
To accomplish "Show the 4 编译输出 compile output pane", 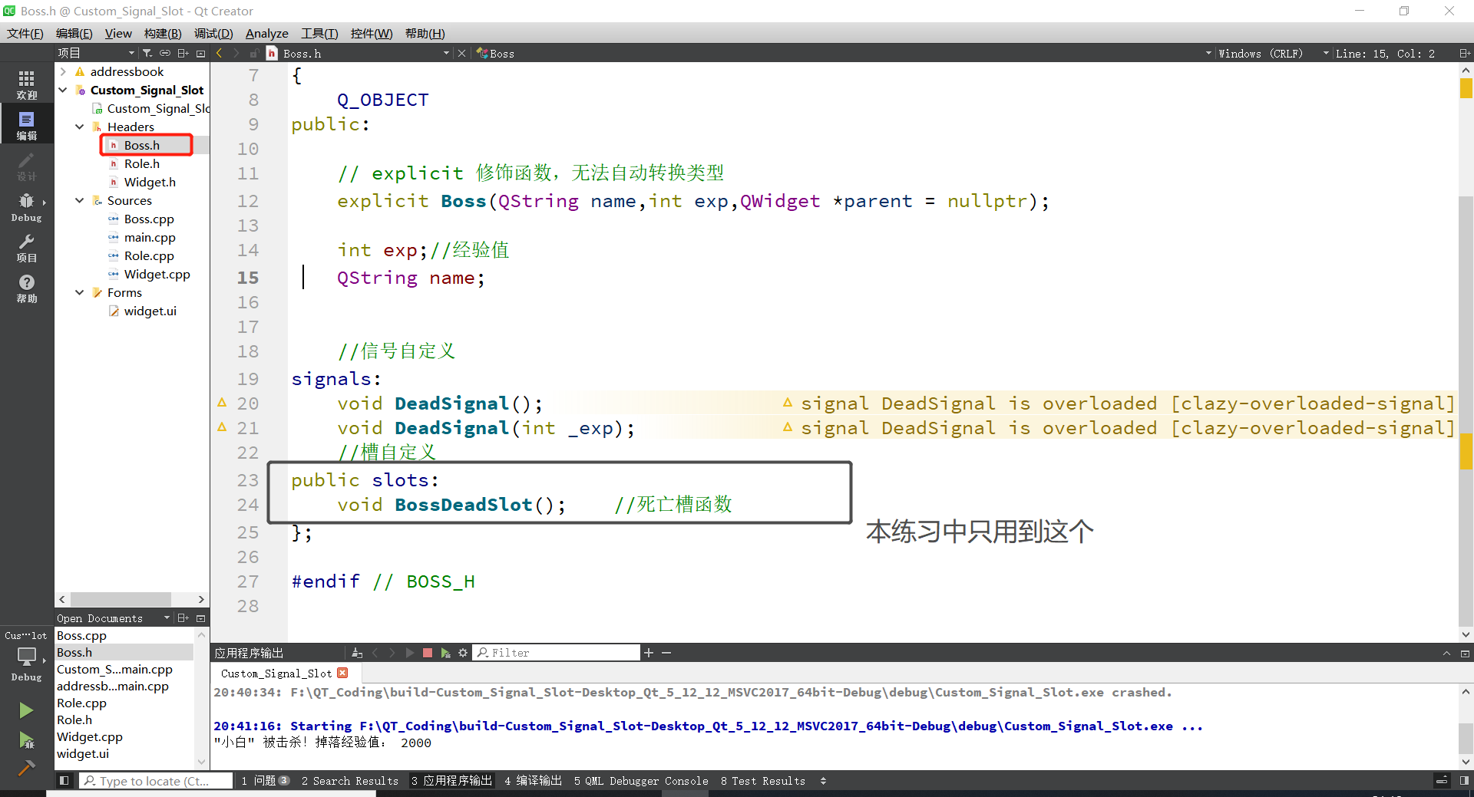I will (x=534, y=780).
